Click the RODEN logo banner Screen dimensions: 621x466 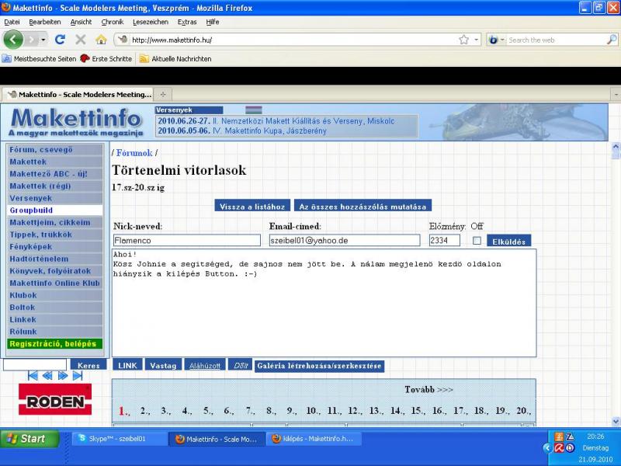[x=54, y=400]
